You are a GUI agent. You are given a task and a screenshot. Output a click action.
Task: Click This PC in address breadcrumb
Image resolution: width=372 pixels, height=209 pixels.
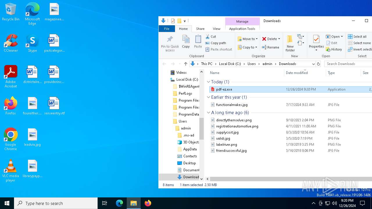(207, 64)
